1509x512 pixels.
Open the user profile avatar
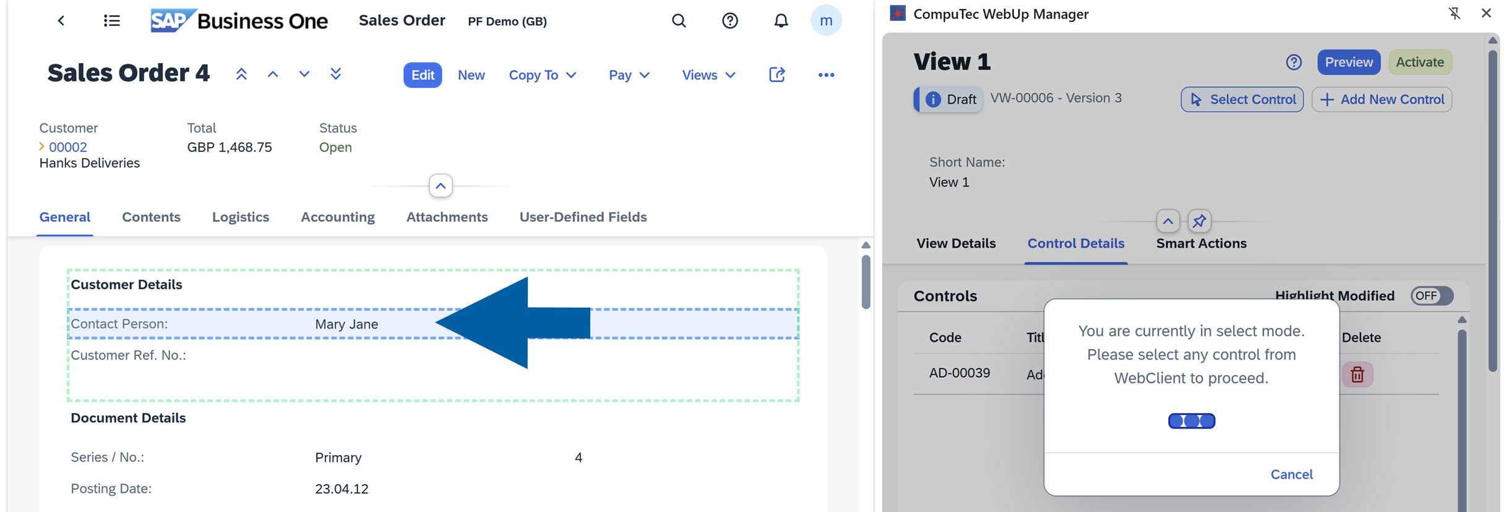826,20
